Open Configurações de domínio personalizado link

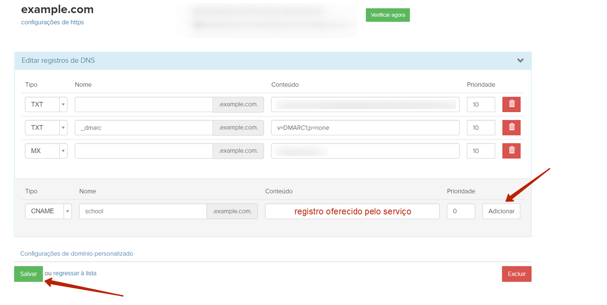76,253
